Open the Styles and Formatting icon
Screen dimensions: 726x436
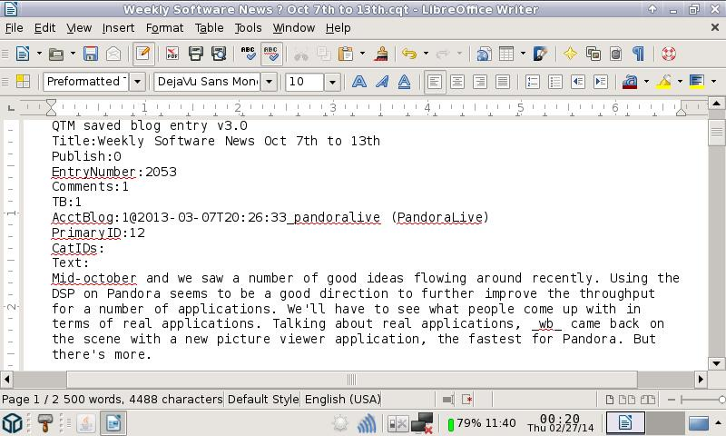[23, 82]
